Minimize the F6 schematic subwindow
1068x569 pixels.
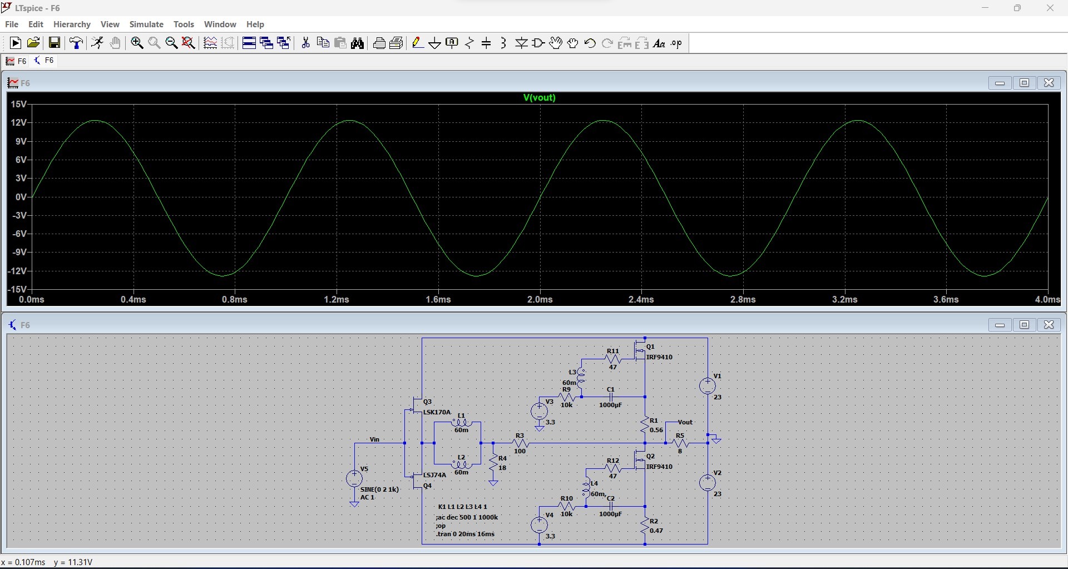[x=1000, y=325]
